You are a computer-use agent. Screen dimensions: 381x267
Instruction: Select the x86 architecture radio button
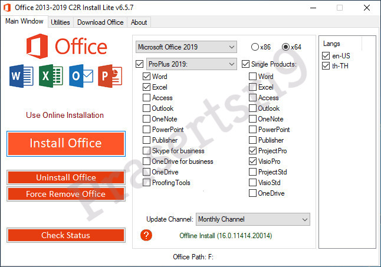coord(255,47)
